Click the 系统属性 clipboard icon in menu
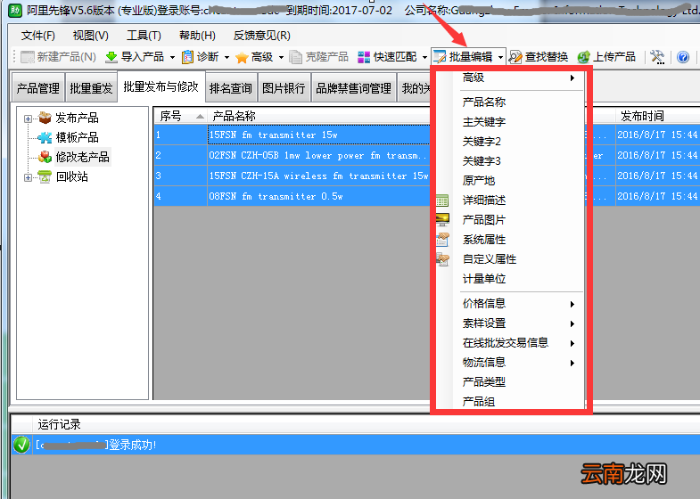The height and width of the screenshot is (499, 700). (442, 240)
